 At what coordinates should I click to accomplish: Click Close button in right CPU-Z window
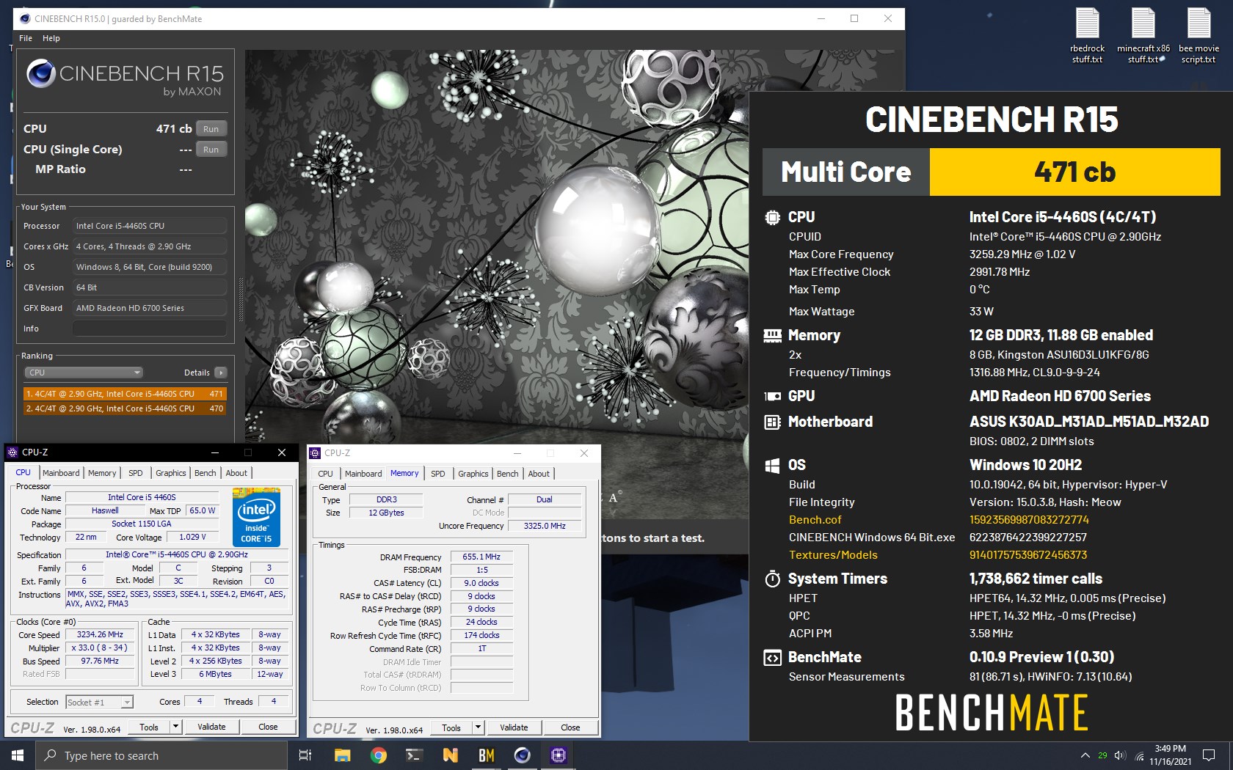(x=570, y=727)
